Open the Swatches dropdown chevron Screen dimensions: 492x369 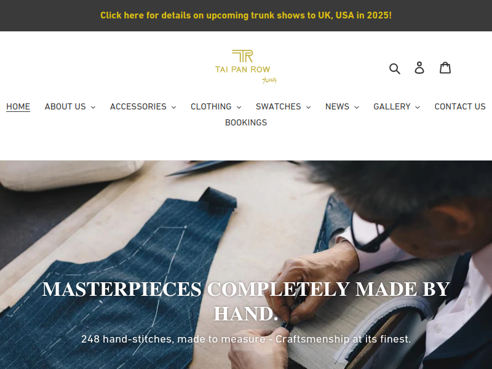pyautogui.click(x=309, y=107)
